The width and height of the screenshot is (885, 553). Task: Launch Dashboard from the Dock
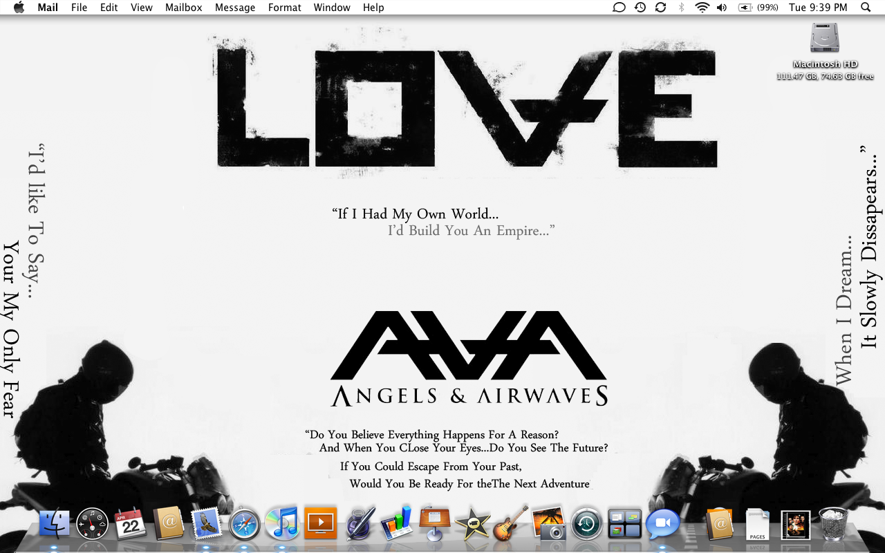93,524
